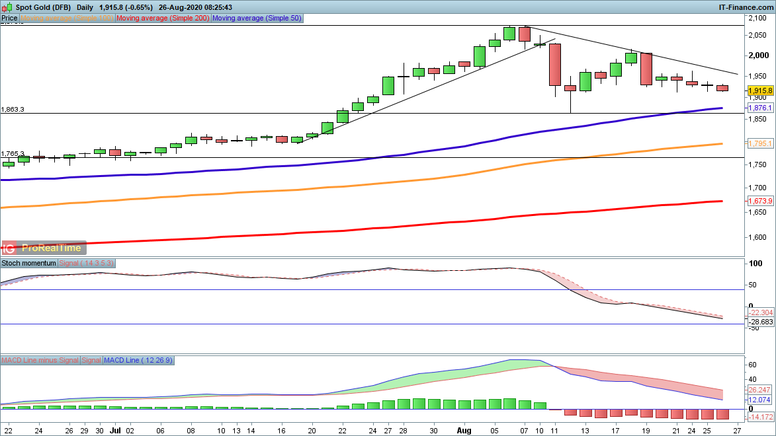Click the red Signal label in MACD panel

(91, 360)
